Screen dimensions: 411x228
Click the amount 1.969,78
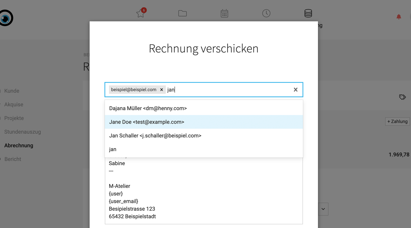(x=399, y=155)
